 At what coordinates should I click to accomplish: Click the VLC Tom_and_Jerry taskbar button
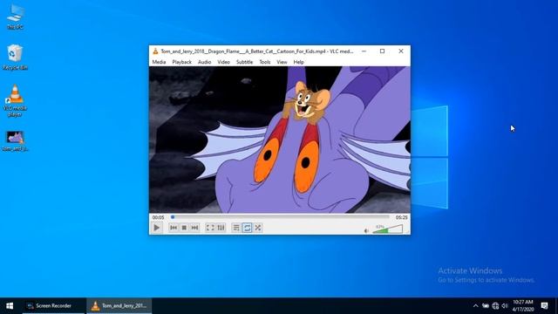119,306
